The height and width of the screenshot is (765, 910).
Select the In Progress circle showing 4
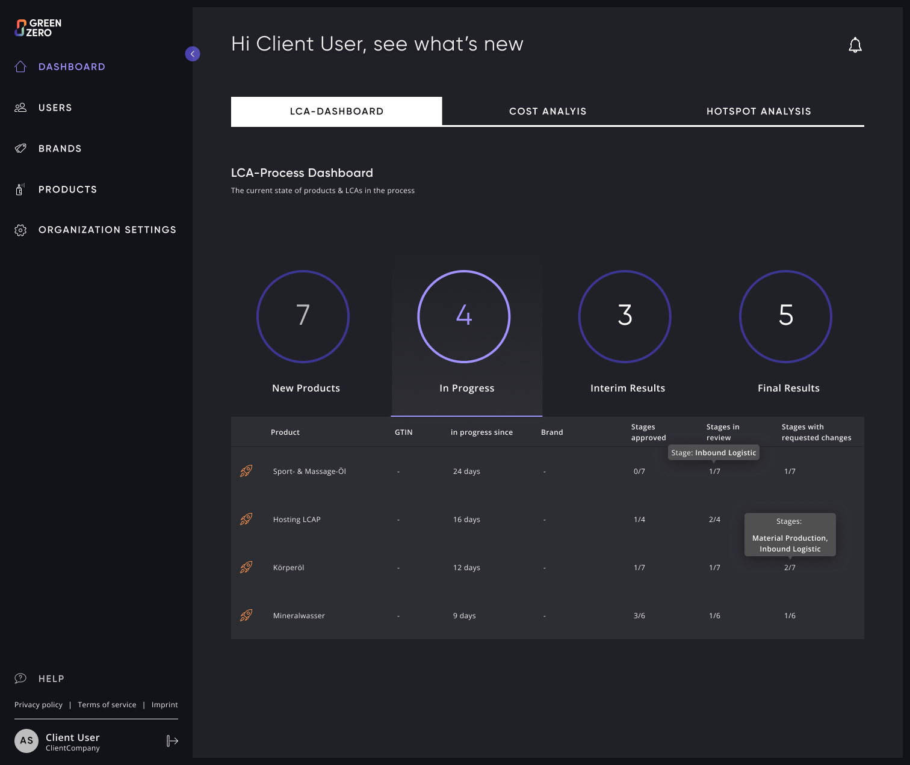(x=464, y=316)
